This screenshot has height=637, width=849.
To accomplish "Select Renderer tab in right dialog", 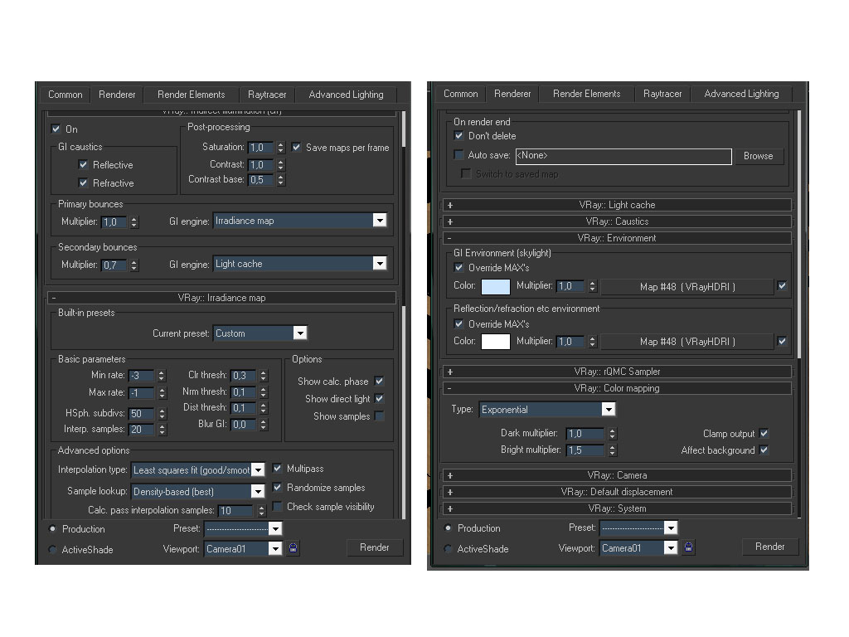I will pyautogui.click(x=512, y=94).
